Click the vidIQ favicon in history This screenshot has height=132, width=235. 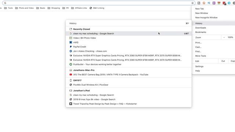pyautogui.click(x=71, y=43)
